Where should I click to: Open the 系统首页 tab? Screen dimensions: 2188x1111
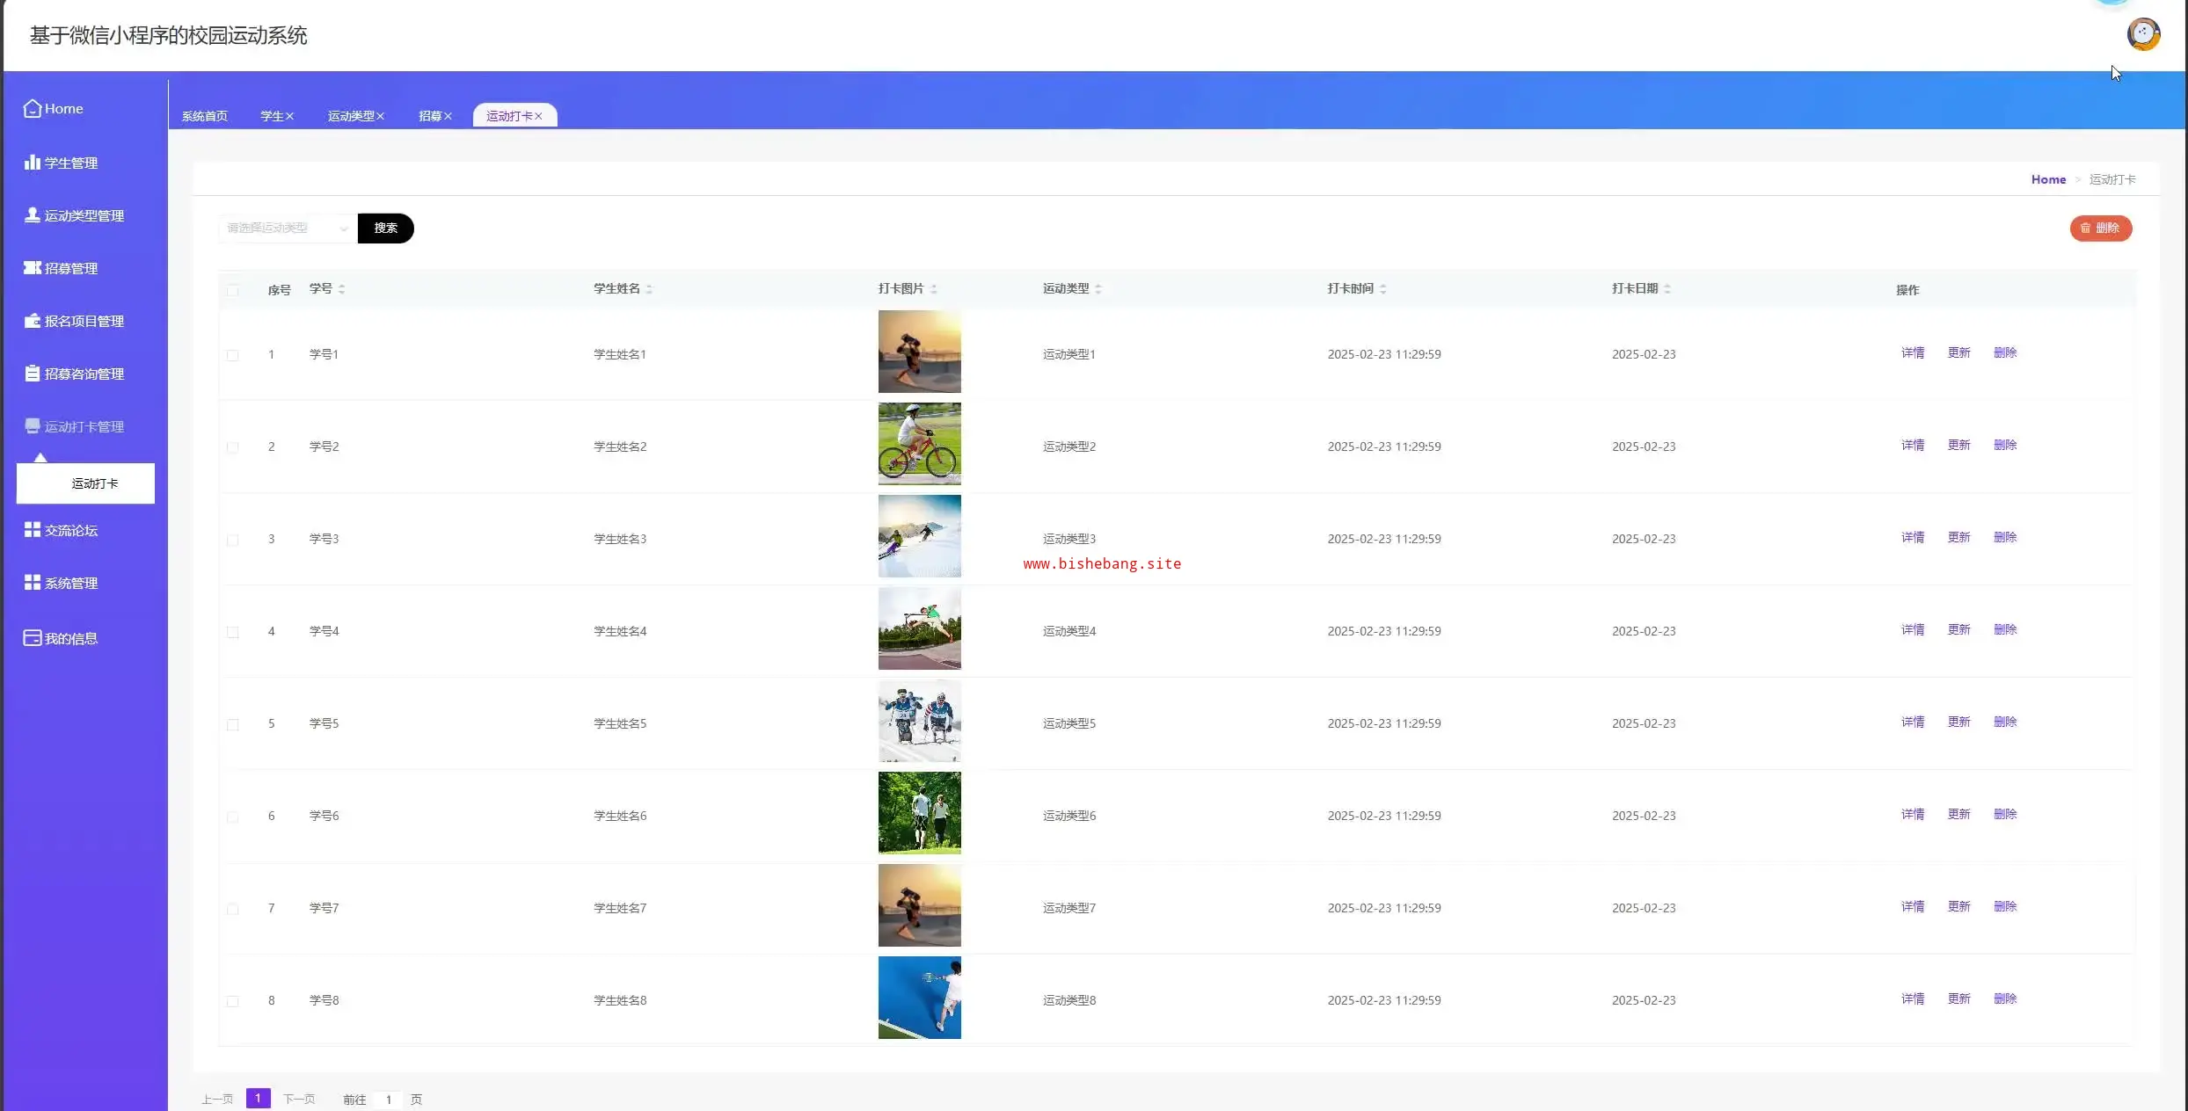click(x=204, y=116)
